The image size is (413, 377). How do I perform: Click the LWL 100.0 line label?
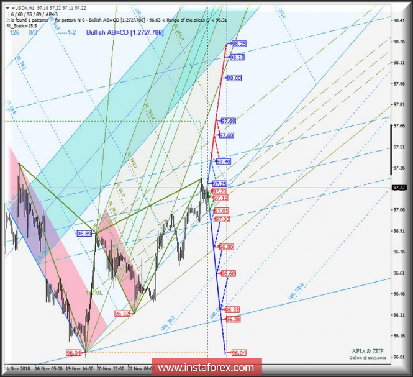(296, 291)
